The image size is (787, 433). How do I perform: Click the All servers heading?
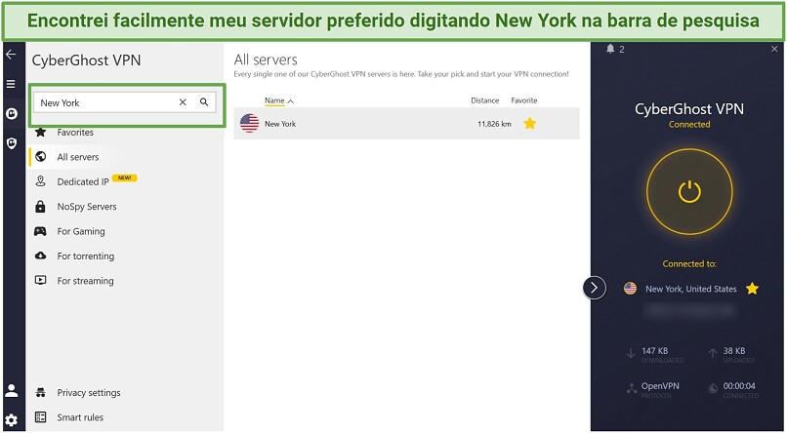point(266,59)
